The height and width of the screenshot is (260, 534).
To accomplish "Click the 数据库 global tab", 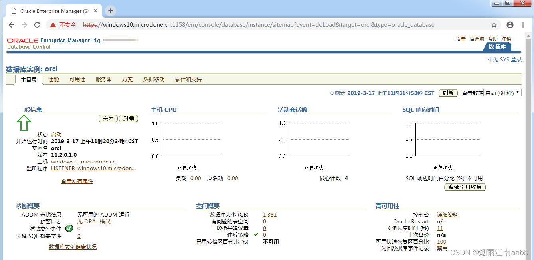I will tap(497, 47).
